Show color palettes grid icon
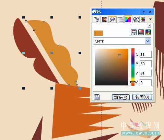The width and height of the screenshot is (164, 140). pyautogui.click(x=148, y=32)
